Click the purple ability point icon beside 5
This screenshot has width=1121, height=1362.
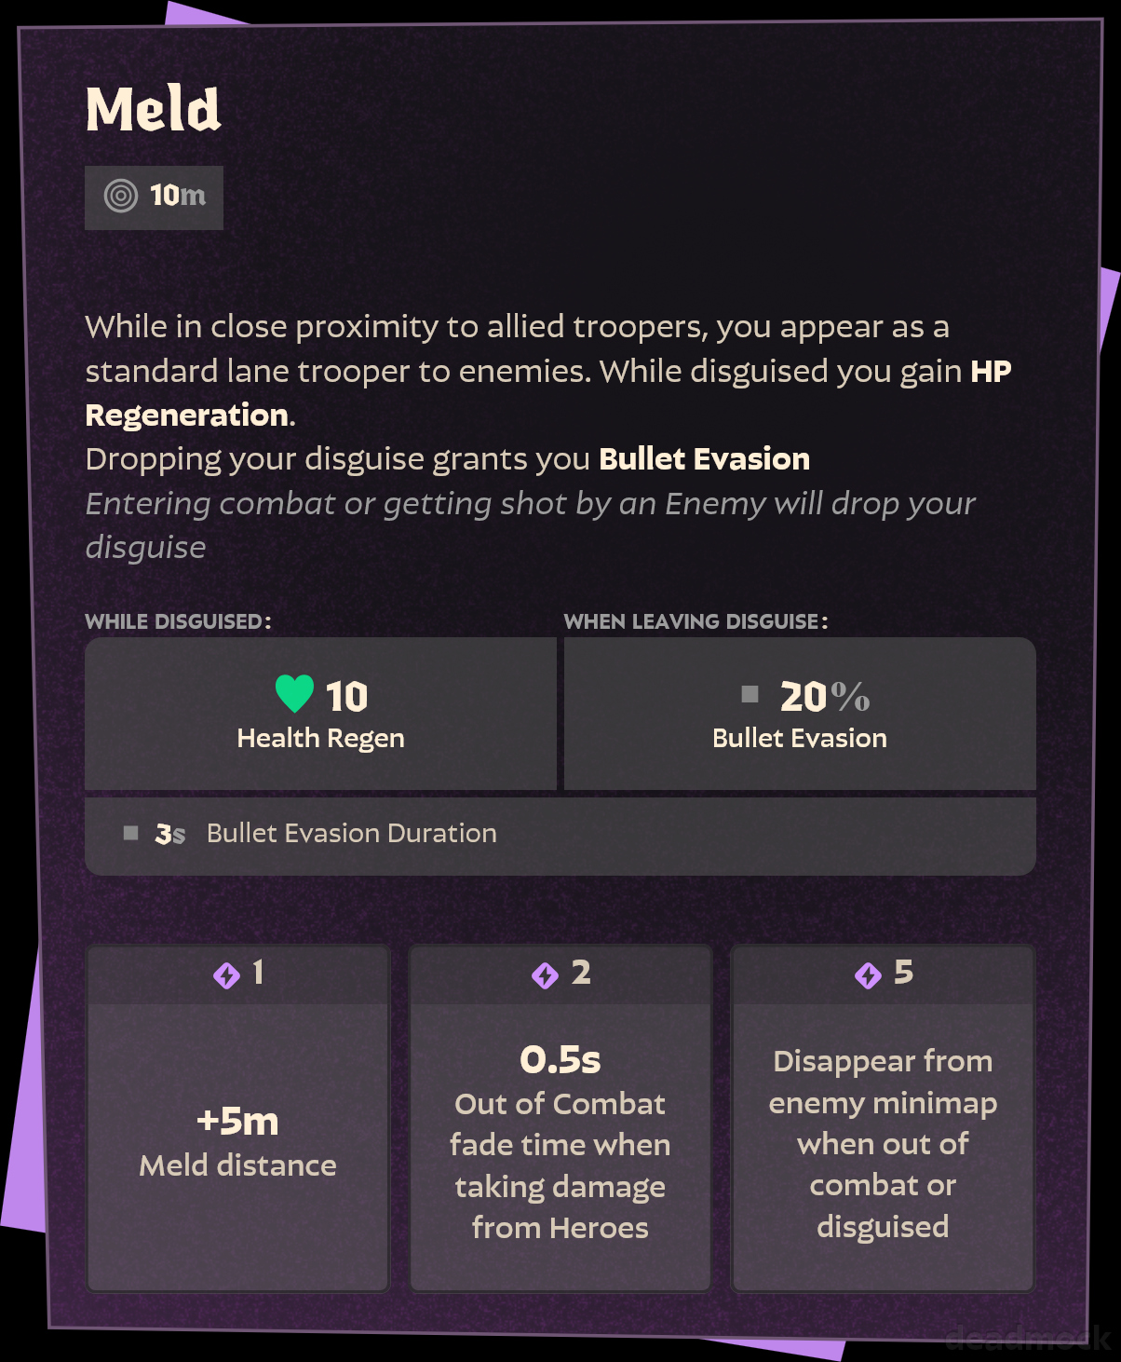point(868,975)
